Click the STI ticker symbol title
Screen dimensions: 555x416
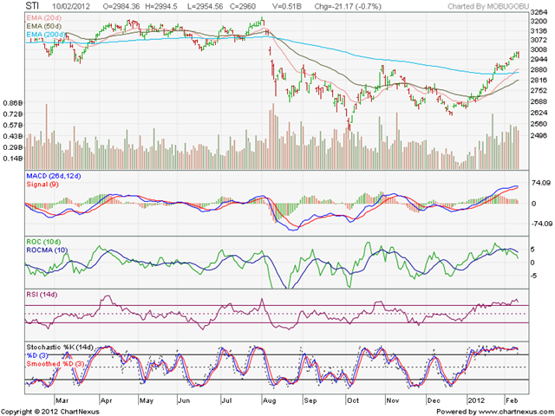(33, 6)
